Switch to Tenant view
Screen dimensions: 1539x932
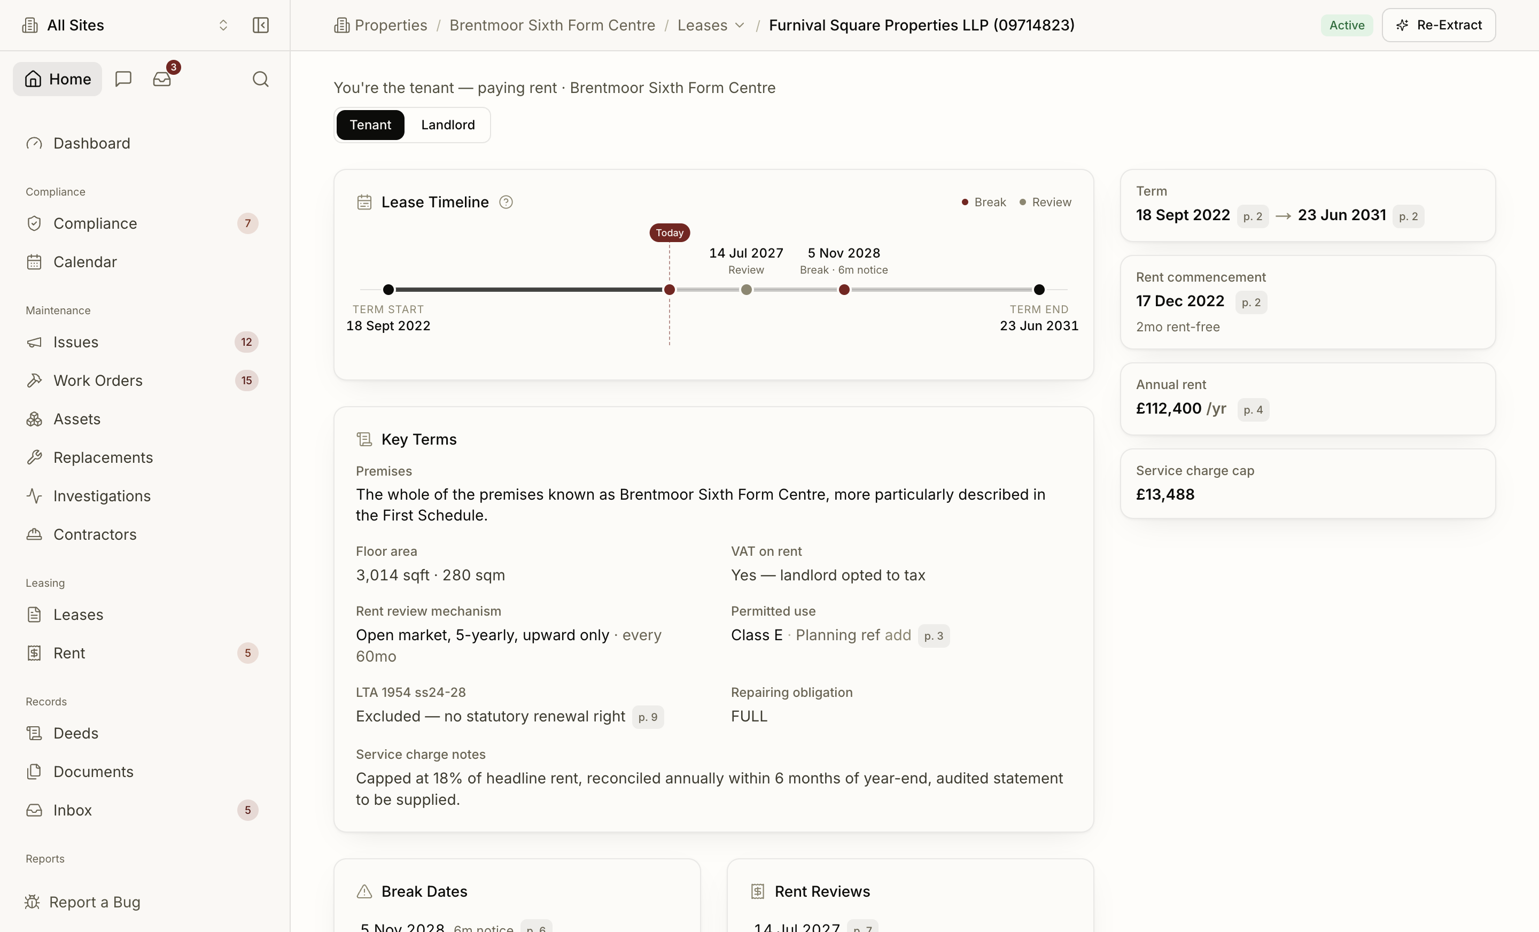pyautogui.click(x=370, y=125)
